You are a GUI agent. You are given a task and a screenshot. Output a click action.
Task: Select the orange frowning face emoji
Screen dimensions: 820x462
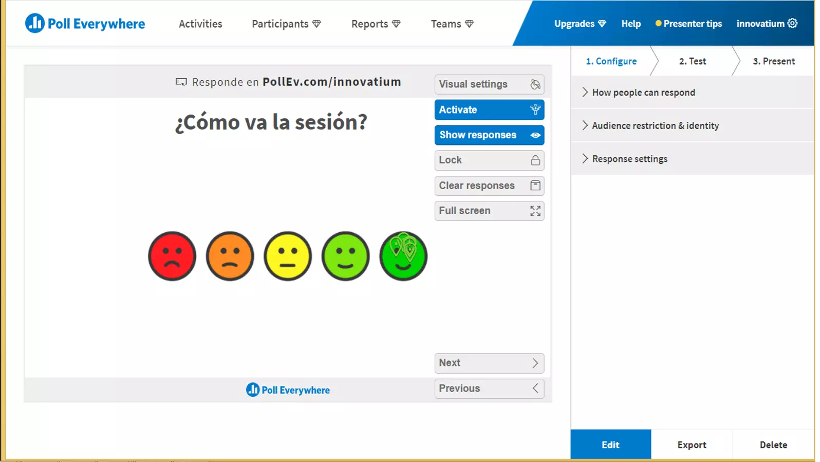click(x=230, y=256)
